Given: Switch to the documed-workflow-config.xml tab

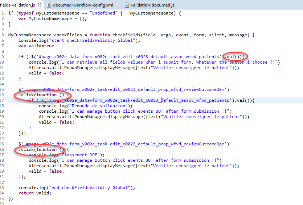Looking at the screenshot, I should [x=83, y=5].
